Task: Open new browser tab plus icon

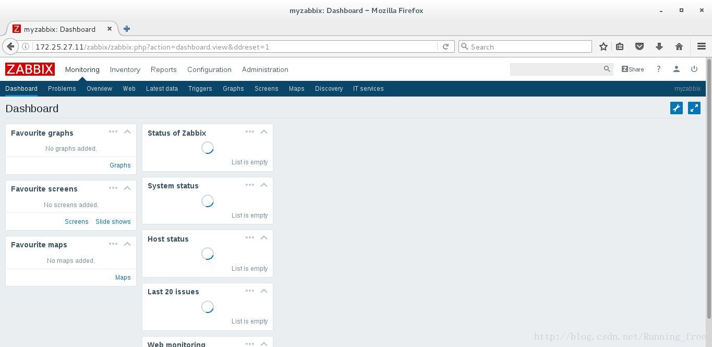Action: [127, 29]
